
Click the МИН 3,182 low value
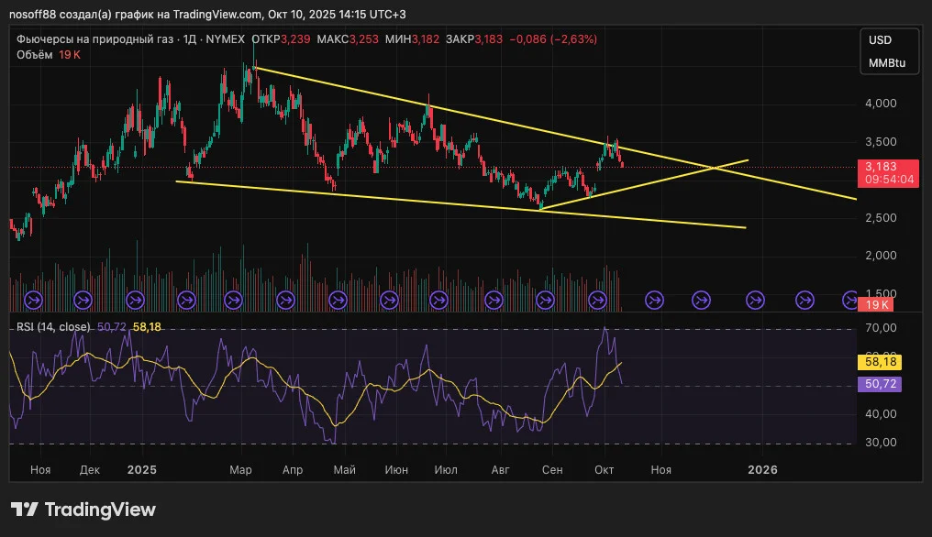point(412,39)
